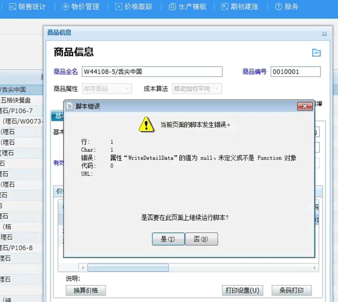338x302 pixels.
Task: Click the 商品全名 label link
Action: 66,72
